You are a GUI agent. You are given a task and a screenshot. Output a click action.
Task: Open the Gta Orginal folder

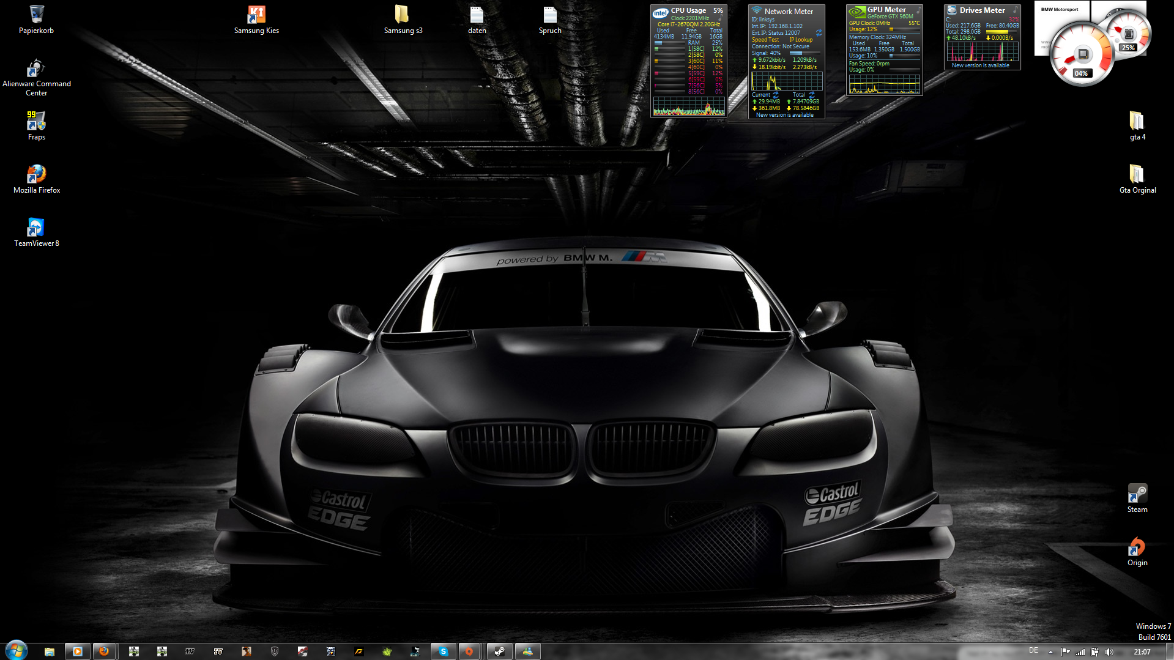[1137, 179]
